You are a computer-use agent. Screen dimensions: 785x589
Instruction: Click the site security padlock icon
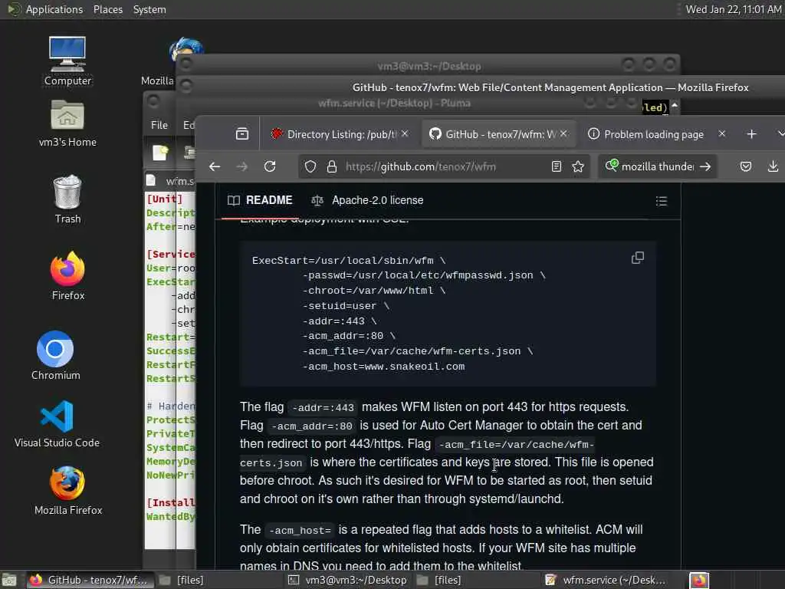[x=331, y=166]
